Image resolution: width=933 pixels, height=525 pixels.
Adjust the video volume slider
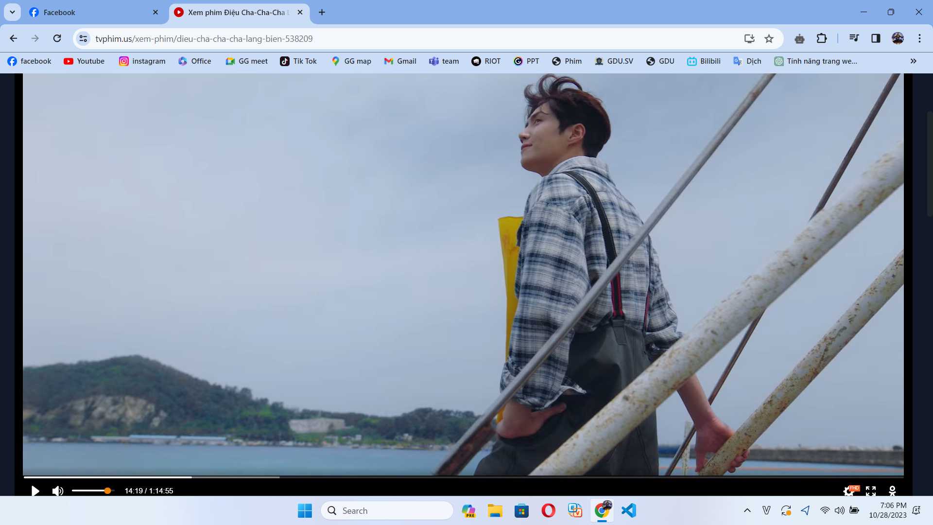pyautogui.click(x=93, y=491)
